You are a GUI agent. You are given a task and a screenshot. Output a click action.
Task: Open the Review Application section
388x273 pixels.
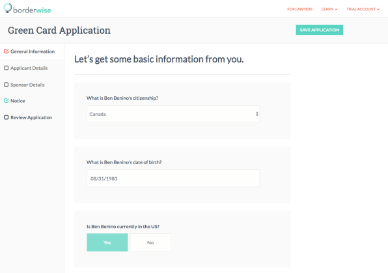pos(31,117)
